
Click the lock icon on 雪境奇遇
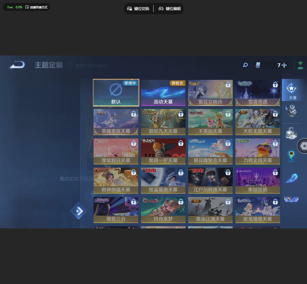click(x=275, y=85)
